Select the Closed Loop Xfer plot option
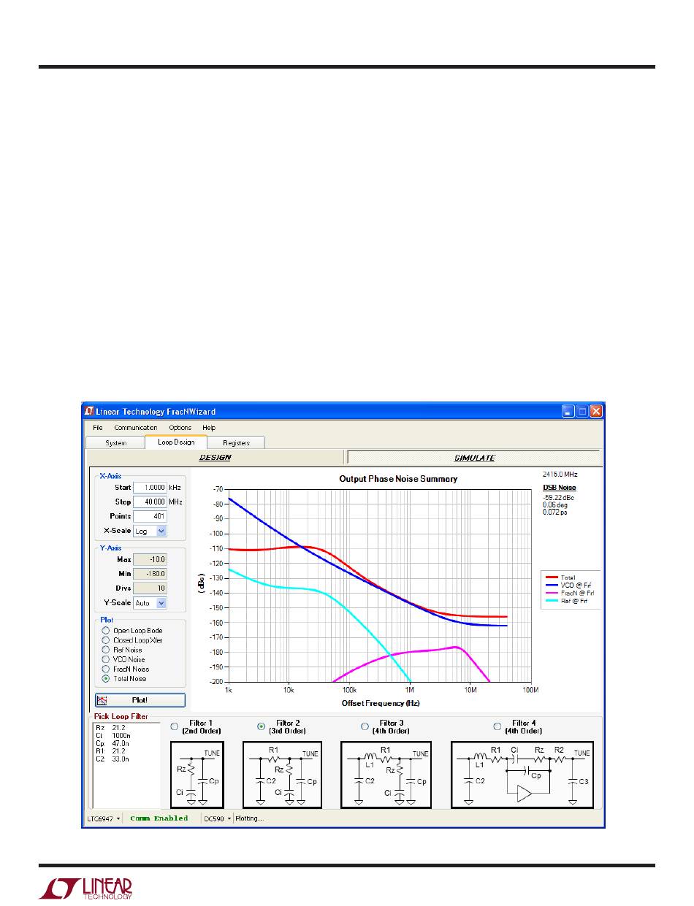The width and height of the screenshot is (694, 906). pyautogui.click(x=107, y=640)
